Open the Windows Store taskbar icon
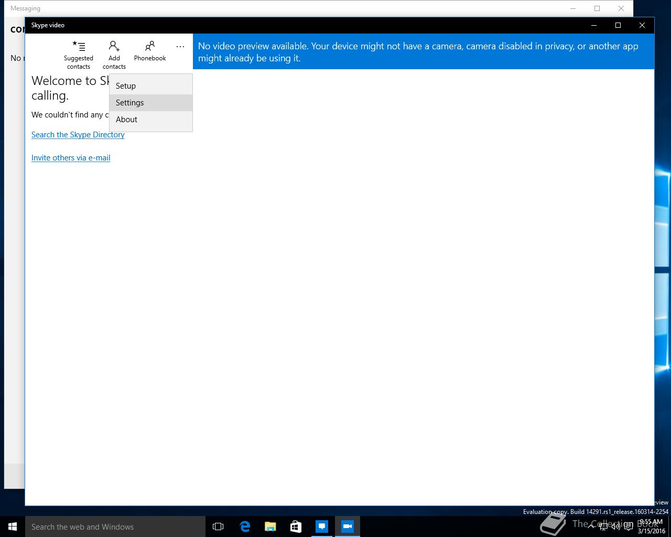The image size is (671, 537). (x=296, y=527)
